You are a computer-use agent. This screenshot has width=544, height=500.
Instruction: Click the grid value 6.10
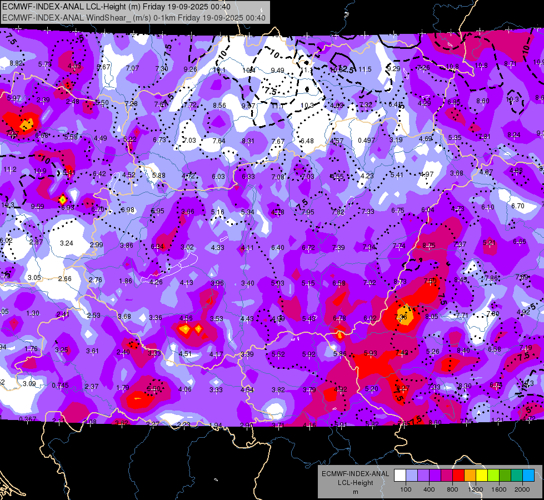pyautogui.click(x=487, y=207)
